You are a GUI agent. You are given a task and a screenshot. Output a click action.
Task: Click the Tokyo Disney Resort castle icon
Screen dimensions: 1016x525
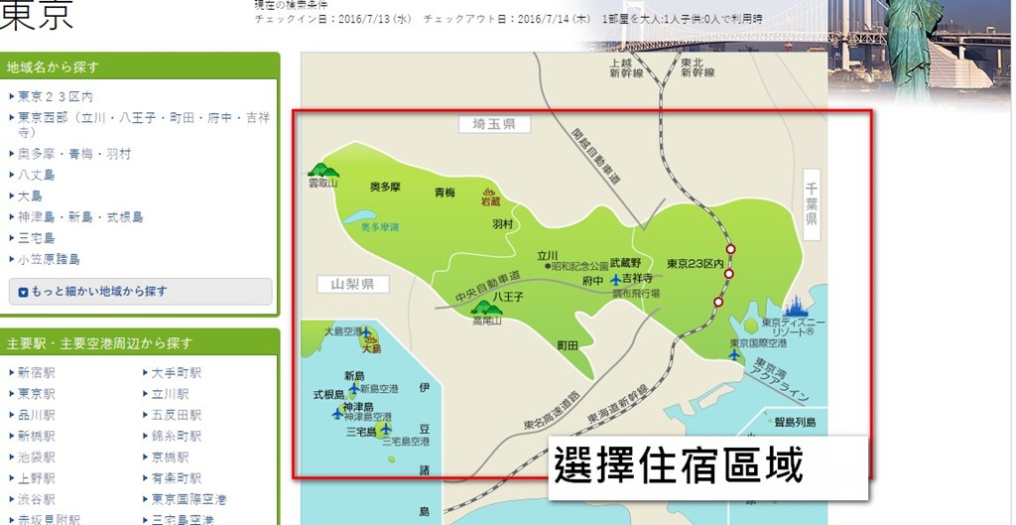point(797,306)
